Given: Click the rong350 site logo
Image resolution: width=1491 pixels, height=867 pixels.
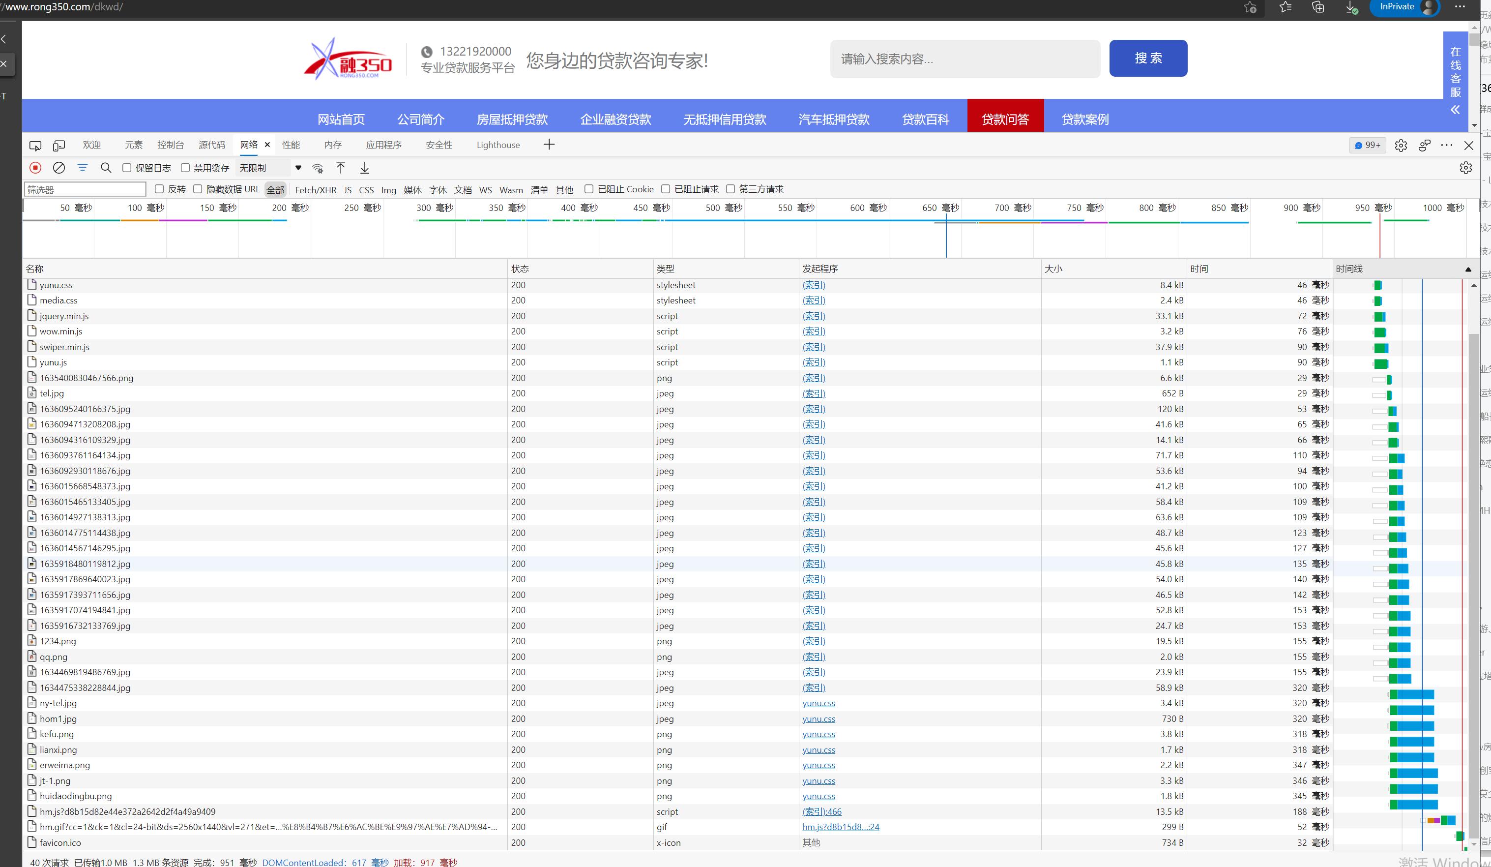Looking at the screenshot, I should click(x=348, y=59).
